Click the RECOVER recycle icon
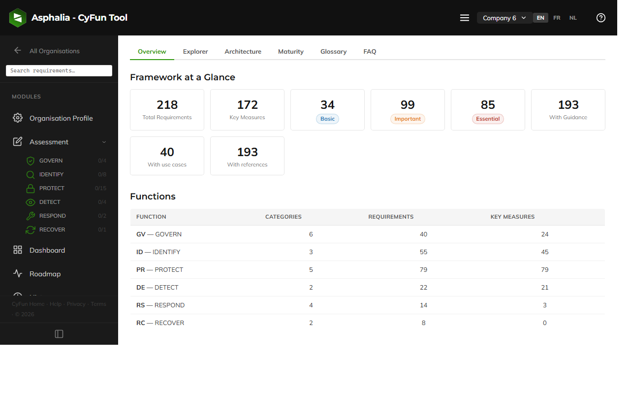 (x=31, y=229)
